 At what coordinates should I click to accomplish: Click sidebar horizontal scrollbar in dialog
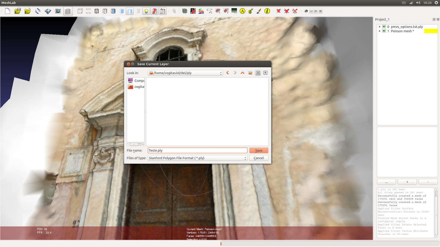click(136, 144)
